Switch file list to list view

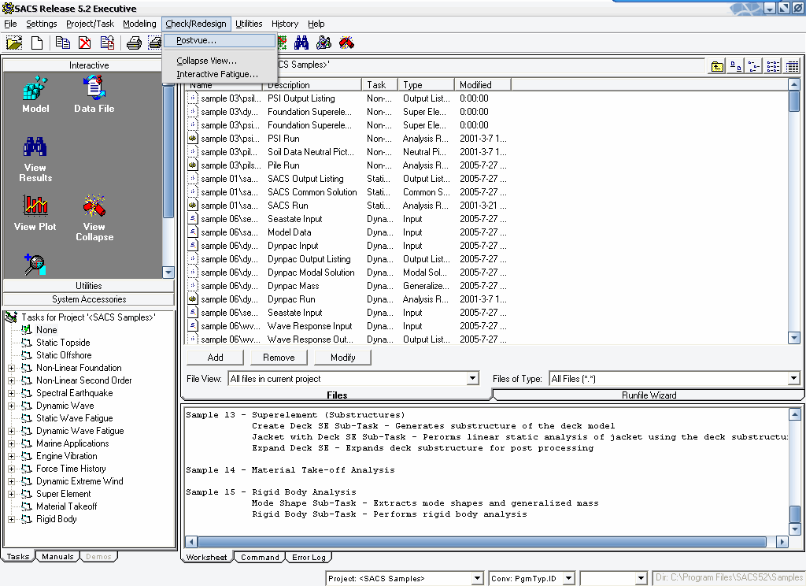click(773, 66)
